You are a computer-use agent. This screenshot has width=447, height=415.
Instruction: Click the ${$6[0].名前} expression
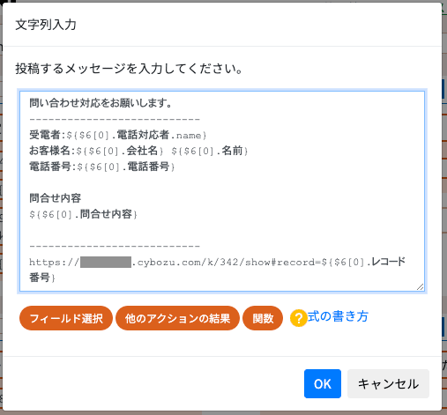[x=210, y=151]
